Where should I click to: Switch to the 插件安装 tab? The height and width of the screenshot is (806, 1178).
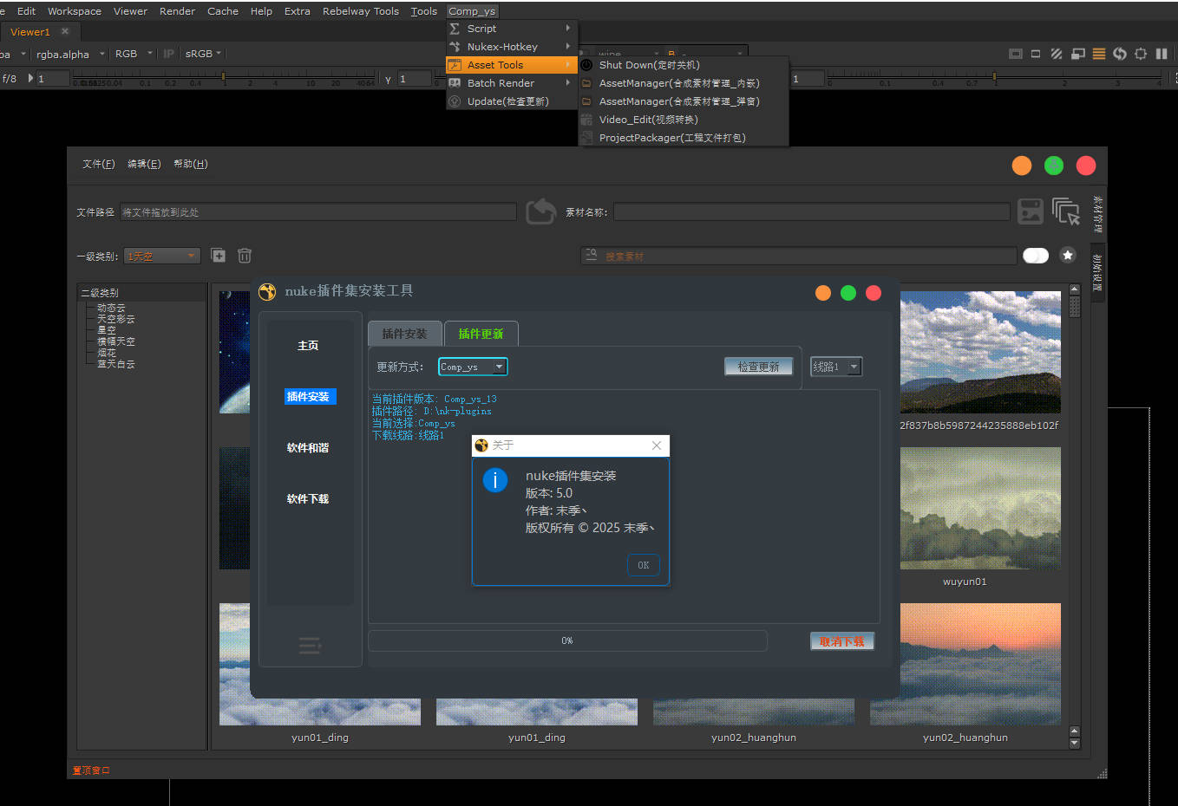point(404,334)
